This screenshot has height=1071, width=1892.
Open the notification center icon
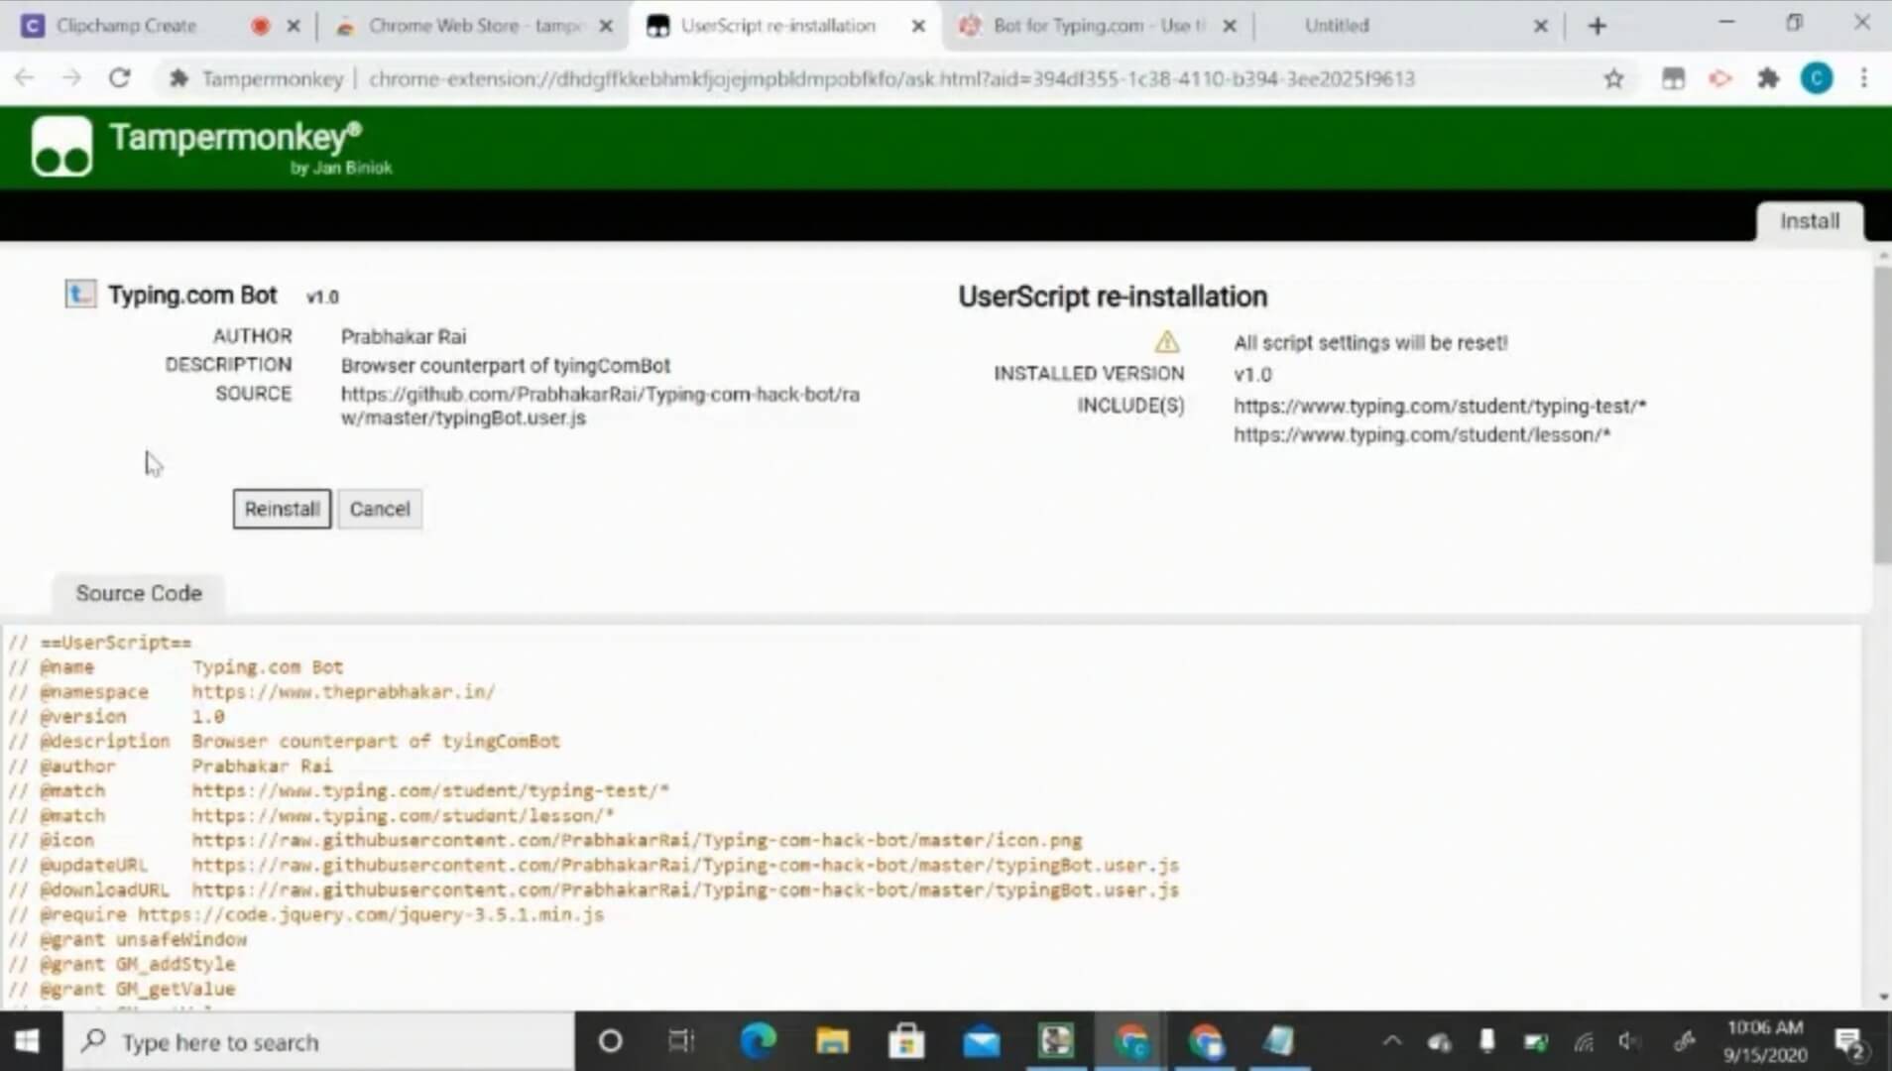tap(1849, 1042)
